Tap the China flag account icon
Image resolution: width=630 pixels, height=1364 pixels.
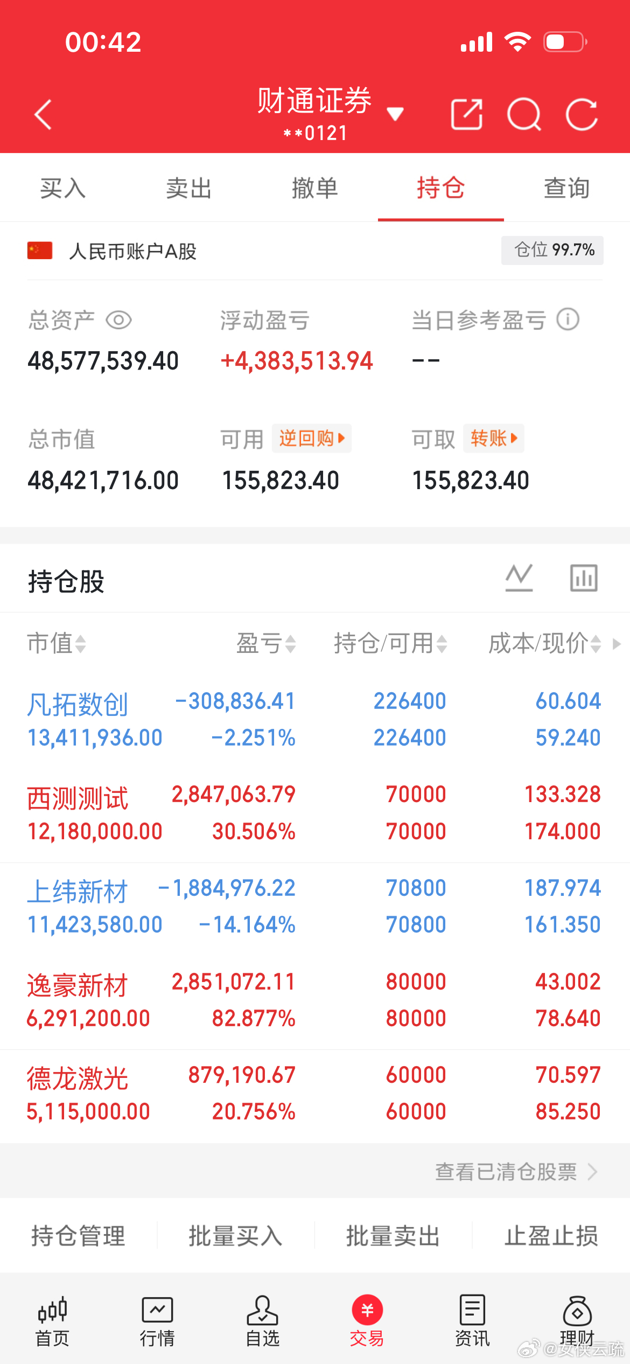click(x=40, y=250)
